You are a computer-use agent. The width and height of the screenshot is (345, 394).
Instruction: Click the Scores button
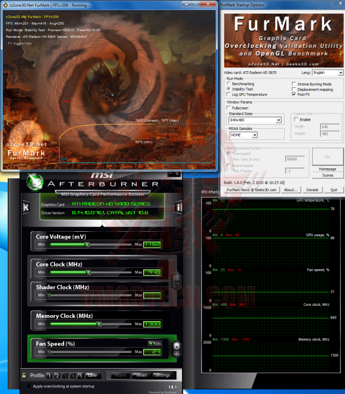[x=327, y=175]
